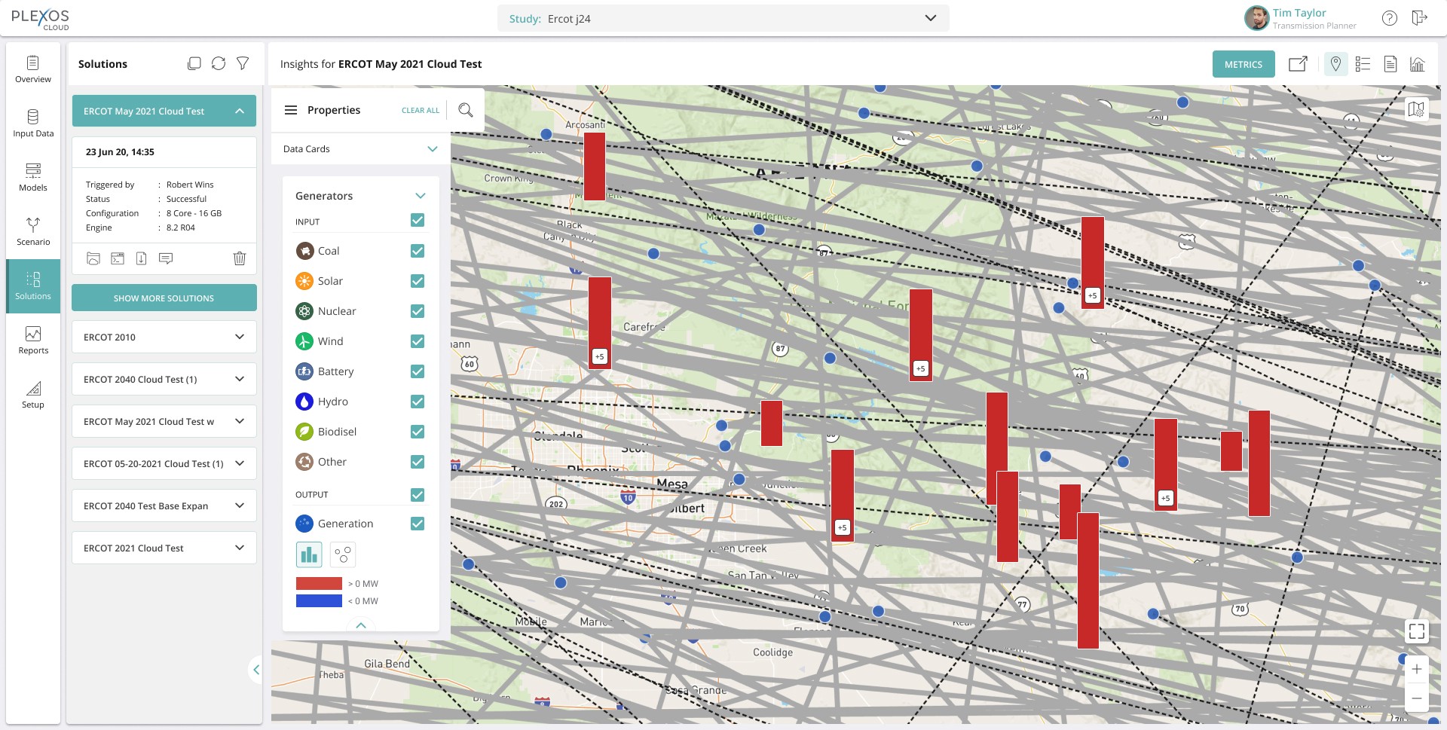Disable the Wind generator checkbox
The height and width of the screenshot is (730, 1447).
(418, 341)
